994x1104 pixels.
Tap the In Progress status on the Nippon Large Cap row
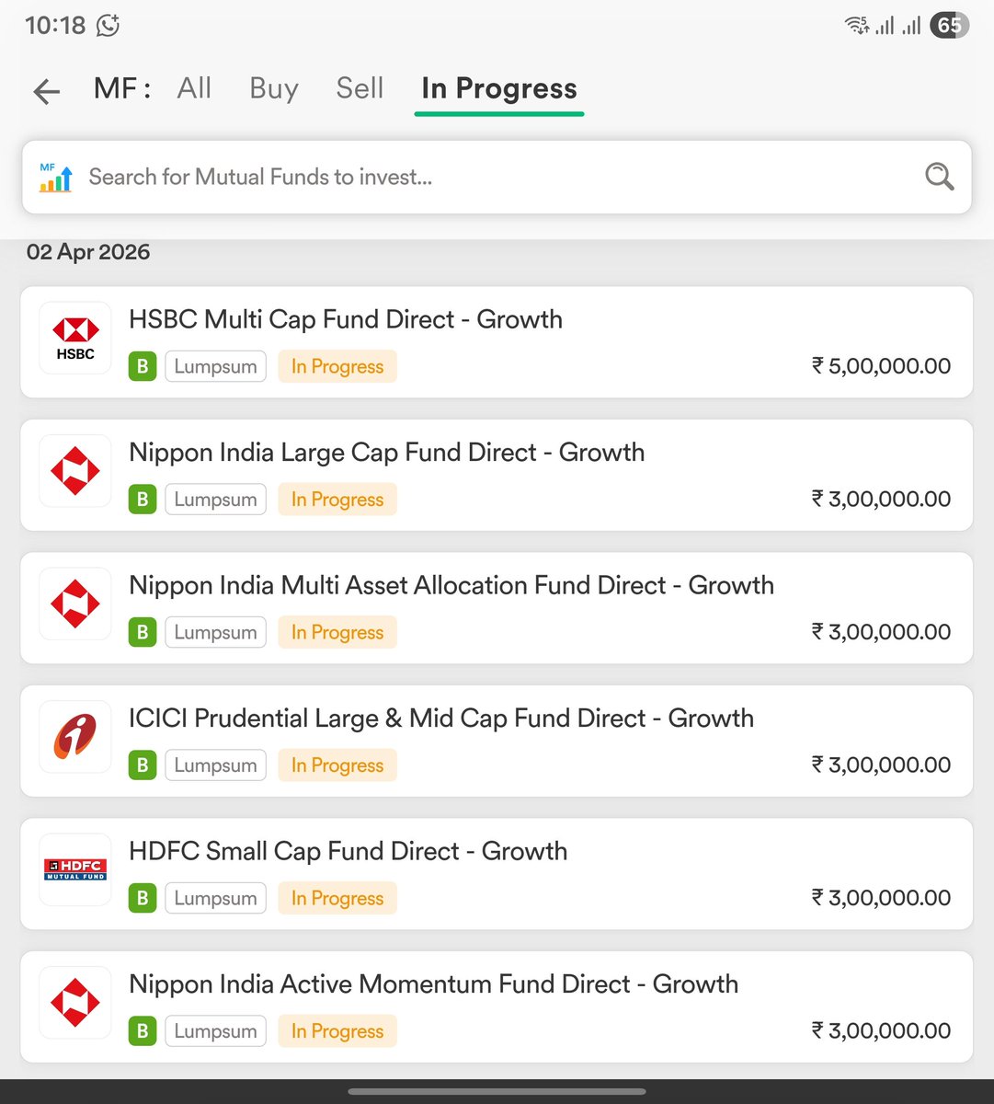[337, 500]
